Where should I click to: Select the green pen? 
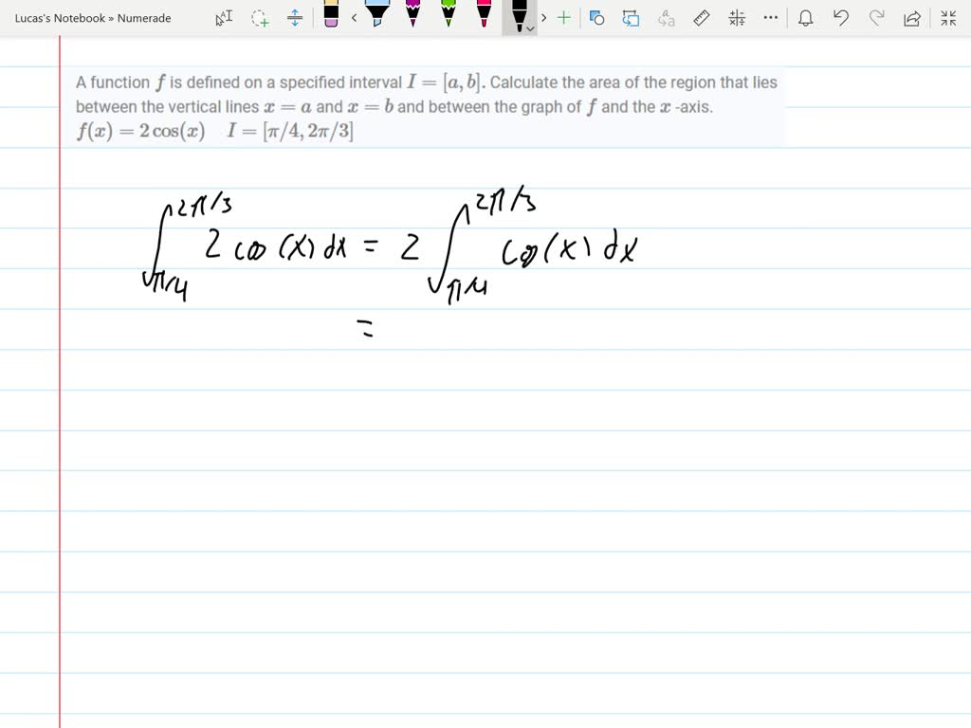[446, 17]
